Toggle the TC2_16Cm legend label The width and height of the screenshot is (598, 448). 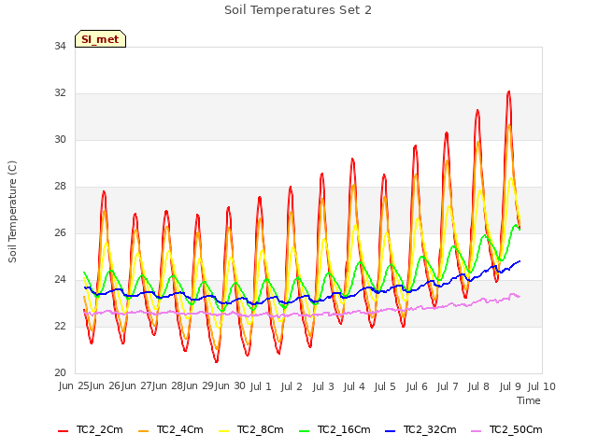click(x=344, y=429)
